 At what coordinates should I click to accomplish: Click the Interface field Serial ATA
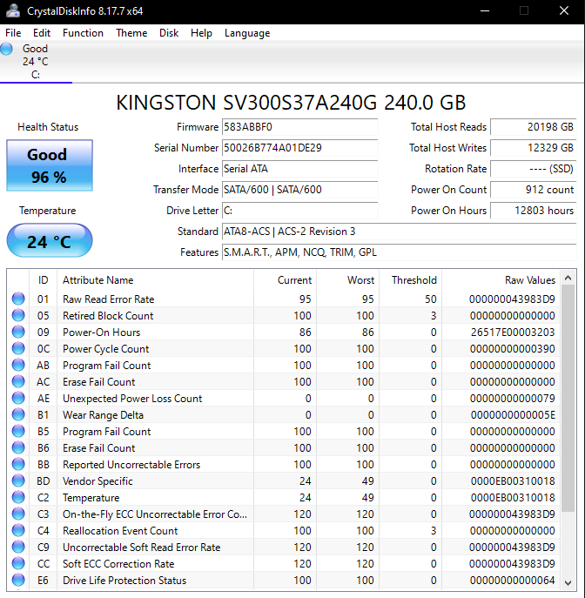299,169
